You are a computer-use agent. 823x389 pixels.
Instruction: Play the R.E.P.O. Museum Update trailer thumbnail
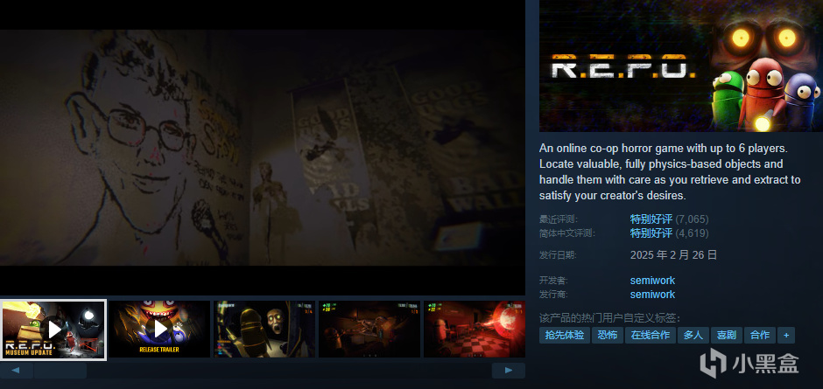point(53,330)
